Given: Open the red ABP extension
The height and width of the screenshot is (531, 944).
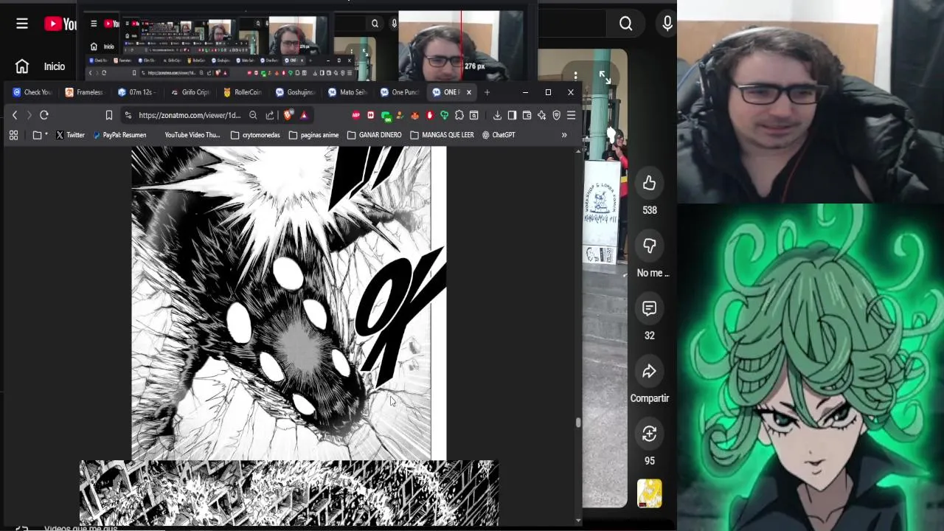Looking at the screenshot, I should pos(356,115).
